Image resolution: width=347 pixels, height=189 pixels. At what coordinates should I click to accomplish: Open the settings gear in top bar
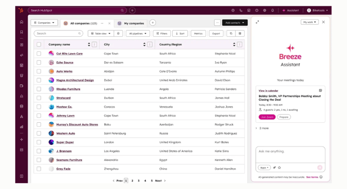click(265, 10)
